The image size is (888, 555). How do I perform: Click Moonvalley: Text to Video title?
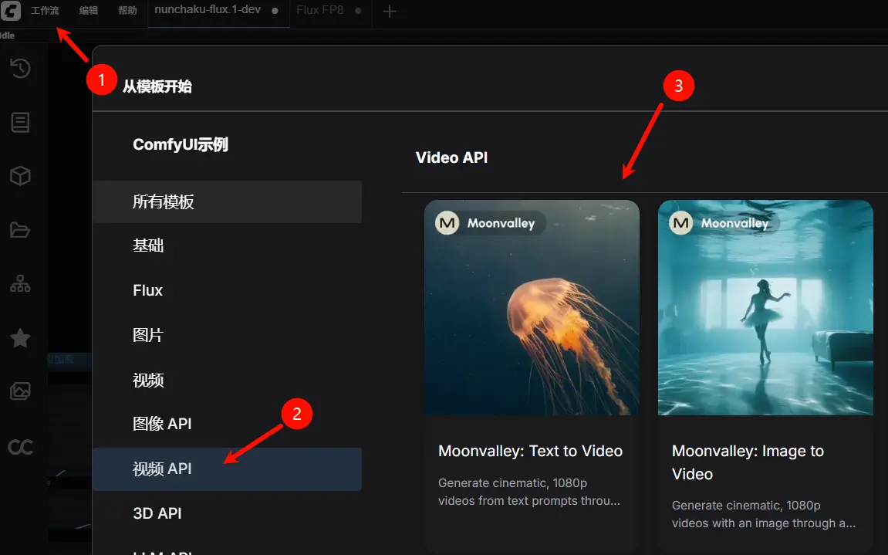pos(530,452)
